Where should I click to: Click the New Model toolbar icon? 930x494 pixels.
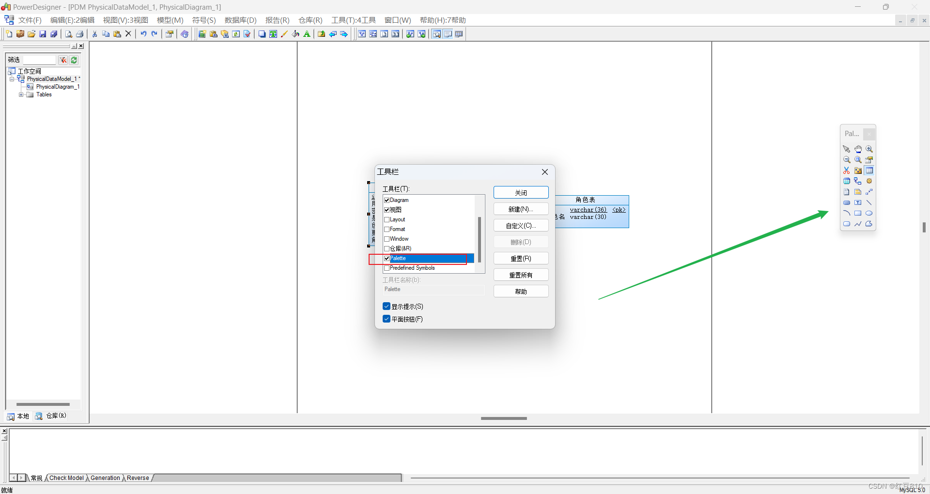(x=9, y=34)
